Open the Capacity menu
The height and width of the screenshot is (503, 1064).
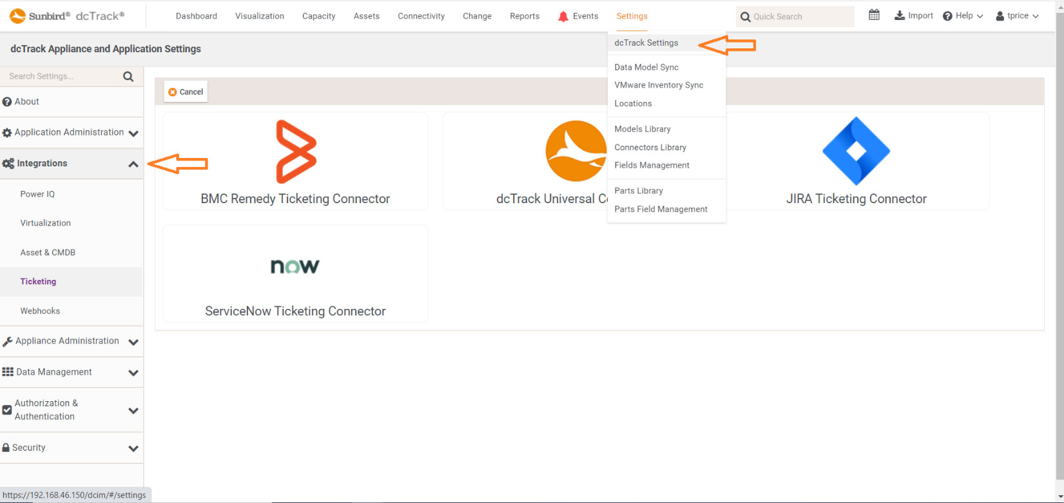point(319,16)
